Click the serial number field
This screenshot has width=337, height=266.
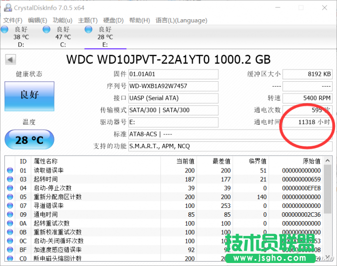pyautogui.click(x=173, y=86)
